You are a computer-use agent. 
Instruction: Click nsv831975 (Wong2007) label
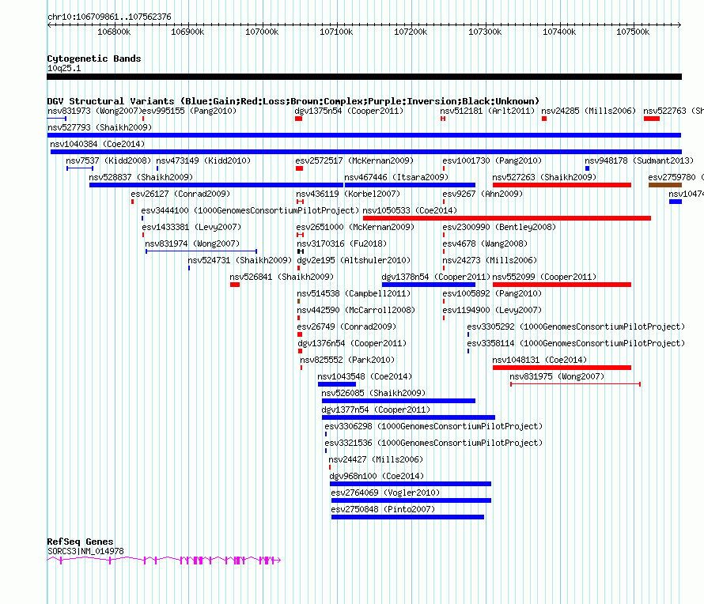click(x=557, y=376)
